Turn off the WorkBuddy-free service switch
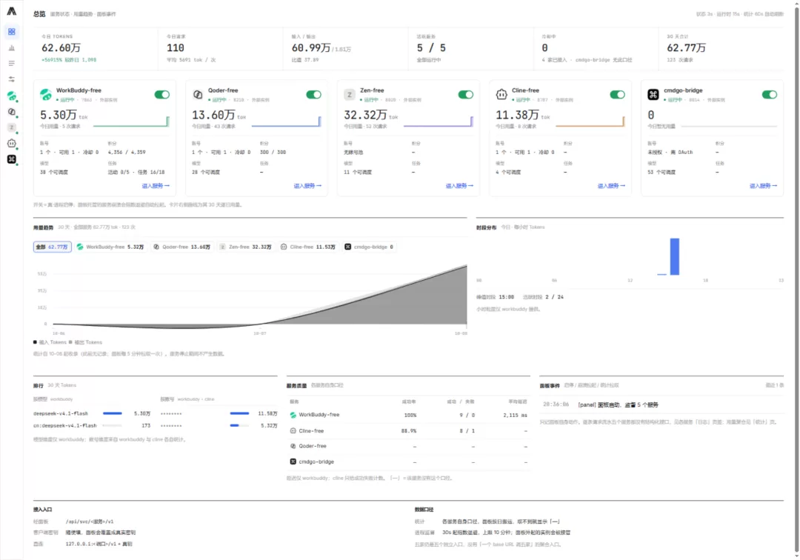This screenshot has height=560, width=800. [161, 94]
